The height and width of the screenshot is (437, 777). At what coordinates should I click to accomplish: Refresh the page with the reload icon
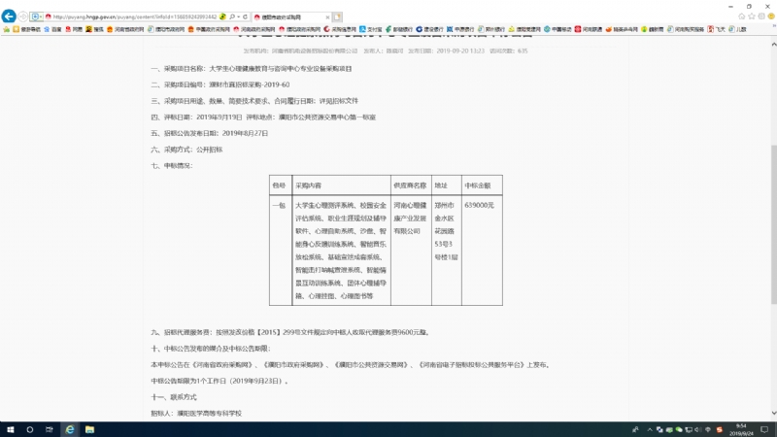coord(245,17)
